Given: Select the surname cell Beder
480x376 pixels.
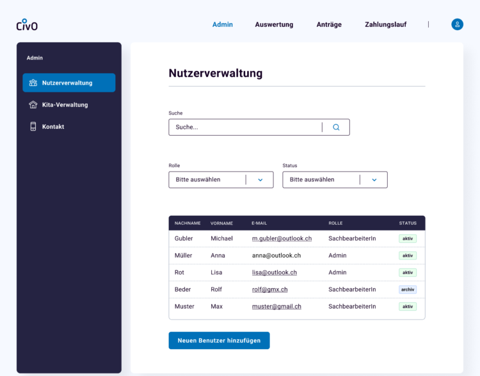Looking at the screenshot, I should pos(182,290).
